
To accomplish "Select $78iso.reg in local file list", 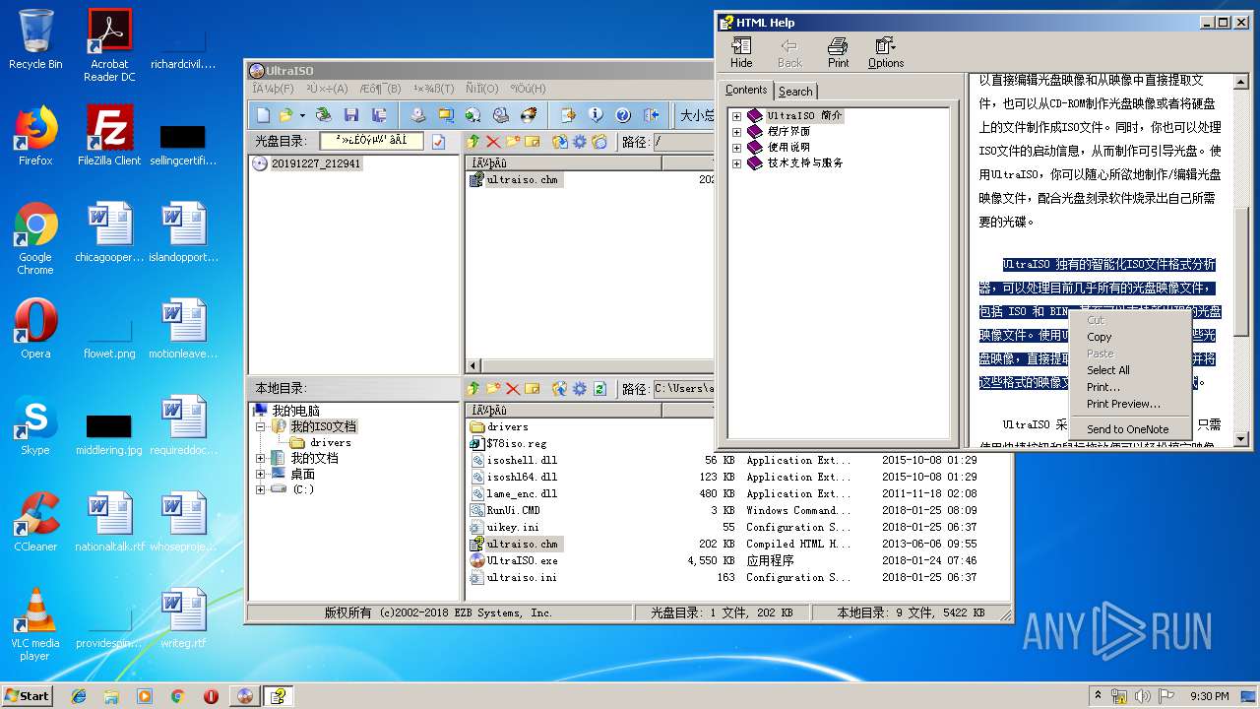I will [x=516, y=444].
